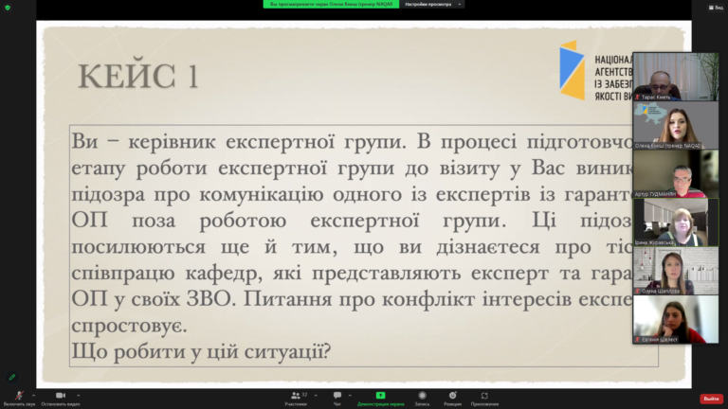The image size is (728, 409).
Task: Open the Приложения apps icon
Action: tap(484, 396)
